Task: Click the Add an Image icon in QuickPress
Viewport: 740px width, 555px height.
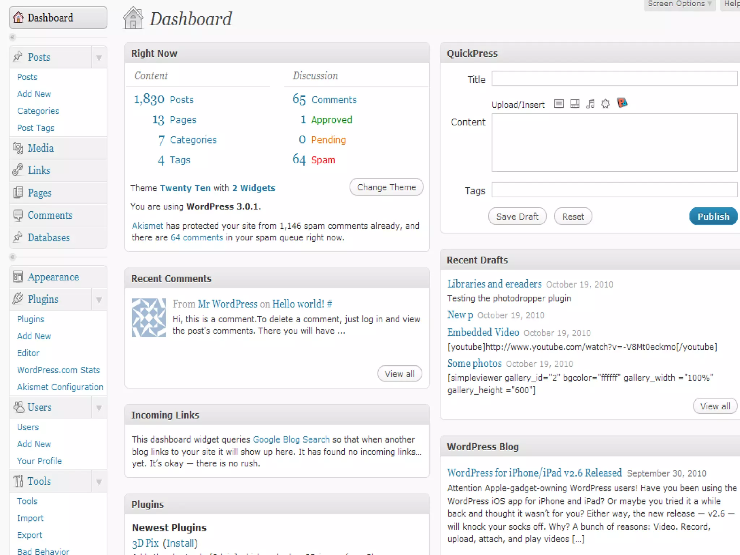Action: 559,104
